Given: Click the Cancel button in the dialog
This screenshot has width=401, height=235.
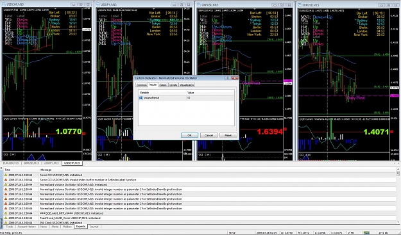Looking at the screenshot, I should point(209,135).
